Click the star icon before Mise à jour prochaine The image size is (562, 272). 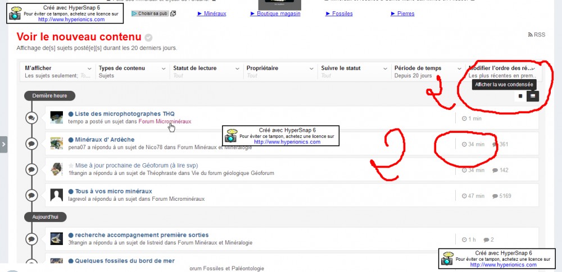pos(71,165)
